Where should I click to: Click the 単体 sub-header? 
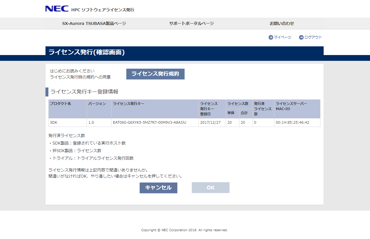click(x=232, y=113)
